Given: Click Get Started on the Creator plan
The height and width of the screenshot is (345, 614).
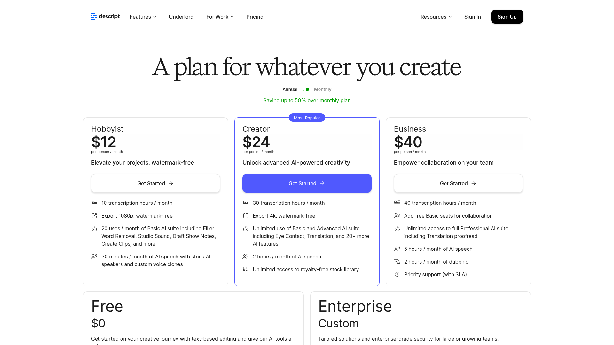Looking at the screenshot, I should tap(307, 183).
